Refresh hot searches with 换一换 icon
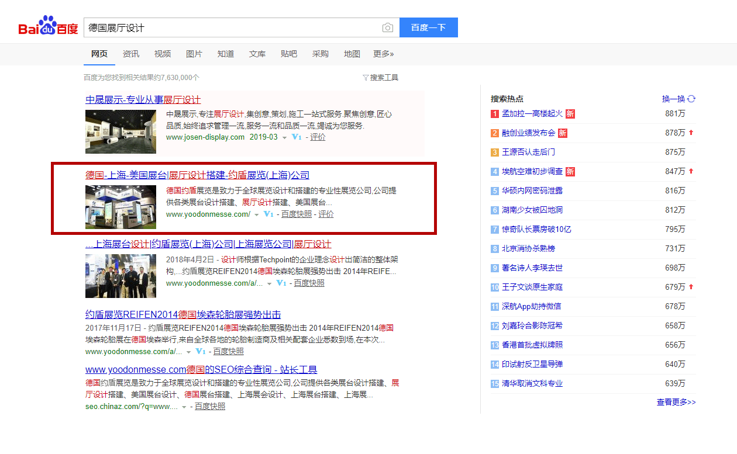The width and height of the screenshot is (737, 454). pos(691,99)
